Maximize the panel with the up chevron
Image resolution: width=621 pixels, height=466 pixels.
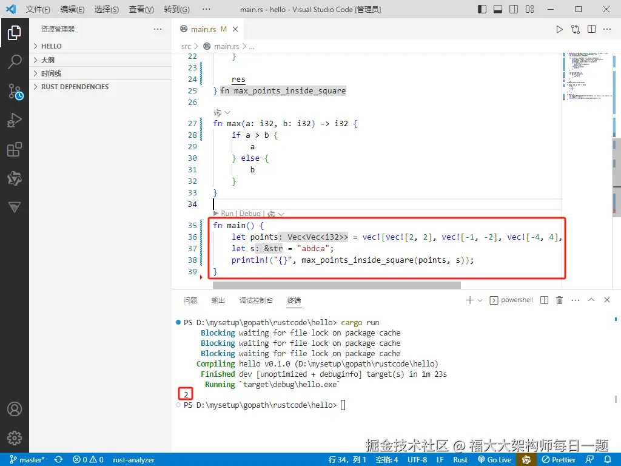pyautogui.click(x=591, y=300)
